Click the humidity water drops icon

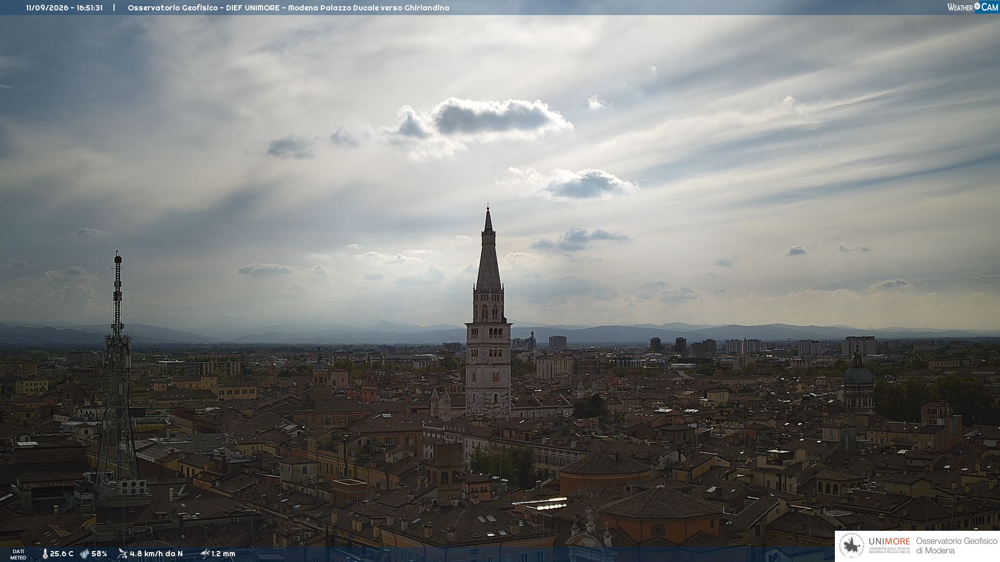click(84, 554)
